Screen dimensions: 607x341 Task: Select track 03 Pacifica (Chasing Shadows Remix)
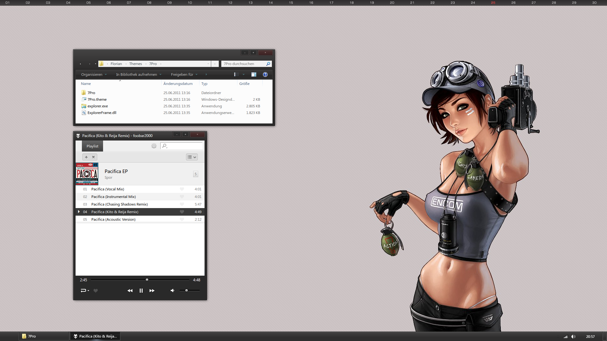140,204
